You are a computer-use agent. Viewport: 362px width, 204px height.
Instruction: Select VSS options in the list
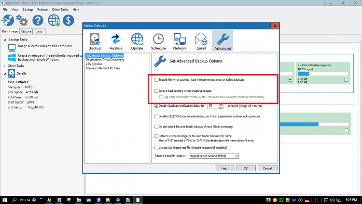(x=94, y=64)
